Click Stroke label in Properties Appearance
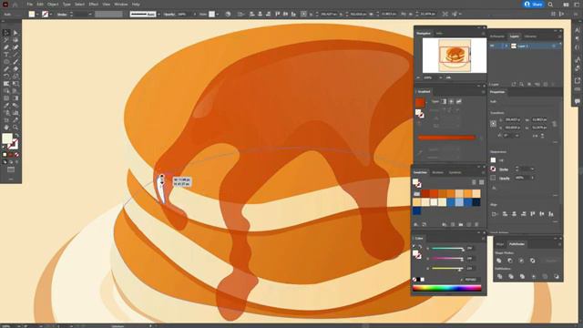Screen dimensions: 583x328 [504, 169]
